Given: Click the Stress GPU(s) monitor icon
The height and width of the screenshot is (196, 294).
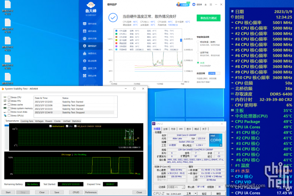Looking at the screenshot, I should (x=5, y=116).
